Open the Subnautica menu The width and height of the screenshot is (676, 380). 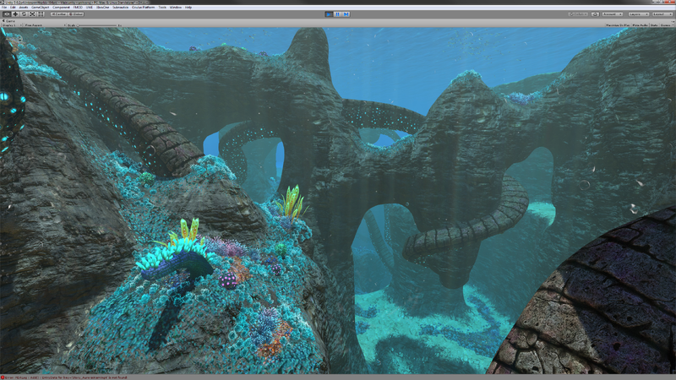(x=121, y=8)
